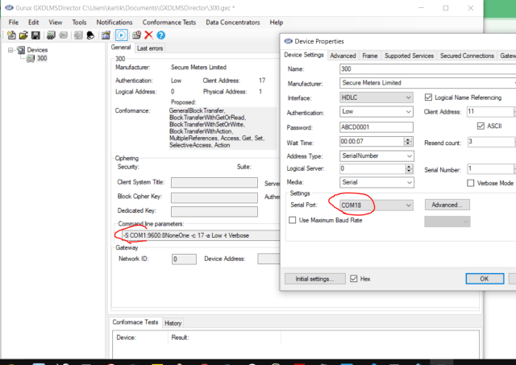Adjust the Wait Time spinner arrows
The width and height of the screenshot is (516, 365).
[408, 142]
